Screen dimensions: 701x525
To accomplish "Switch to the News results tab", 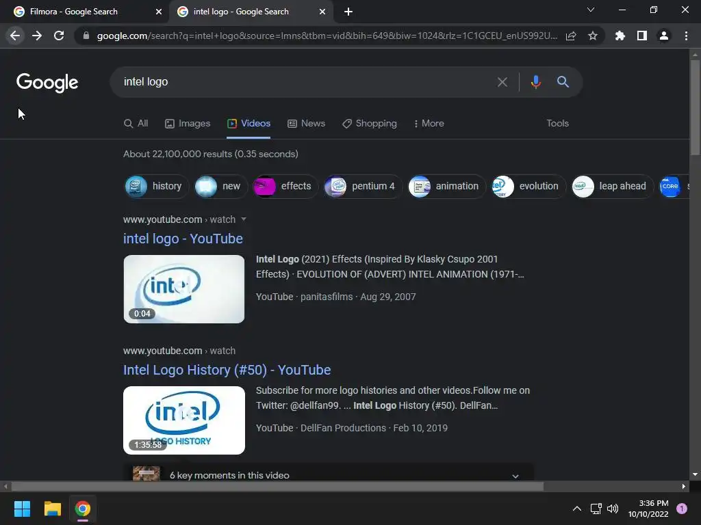I will (306, 124).
